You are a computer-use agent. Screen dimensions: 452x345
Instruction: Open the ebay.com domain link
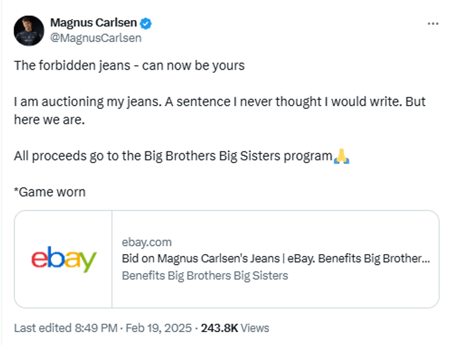(147, 242)
